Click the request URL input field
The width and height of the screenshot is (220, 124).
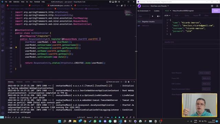(191, 11)
